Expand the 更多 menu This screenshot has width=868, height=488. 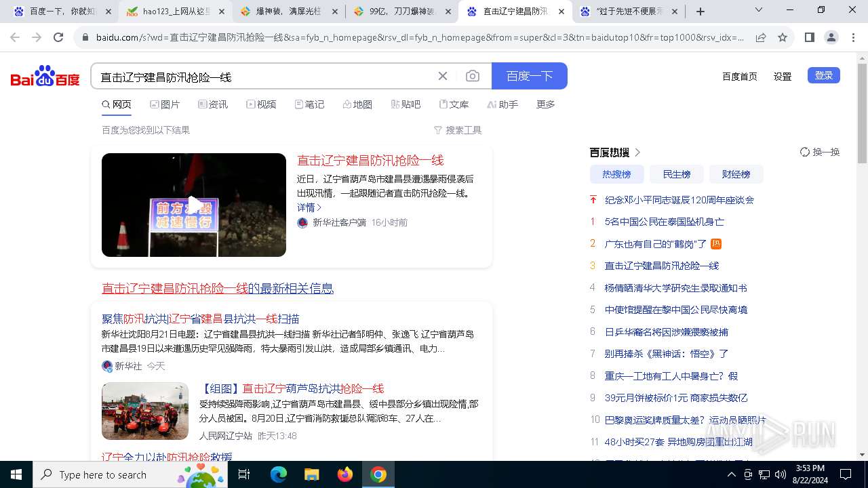[x=546, y=104]
